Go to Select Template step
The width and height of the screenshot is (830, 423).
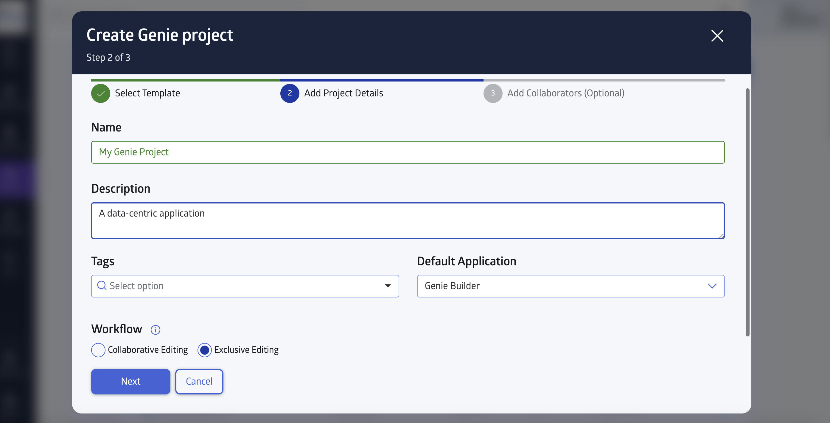click(147, 93)
